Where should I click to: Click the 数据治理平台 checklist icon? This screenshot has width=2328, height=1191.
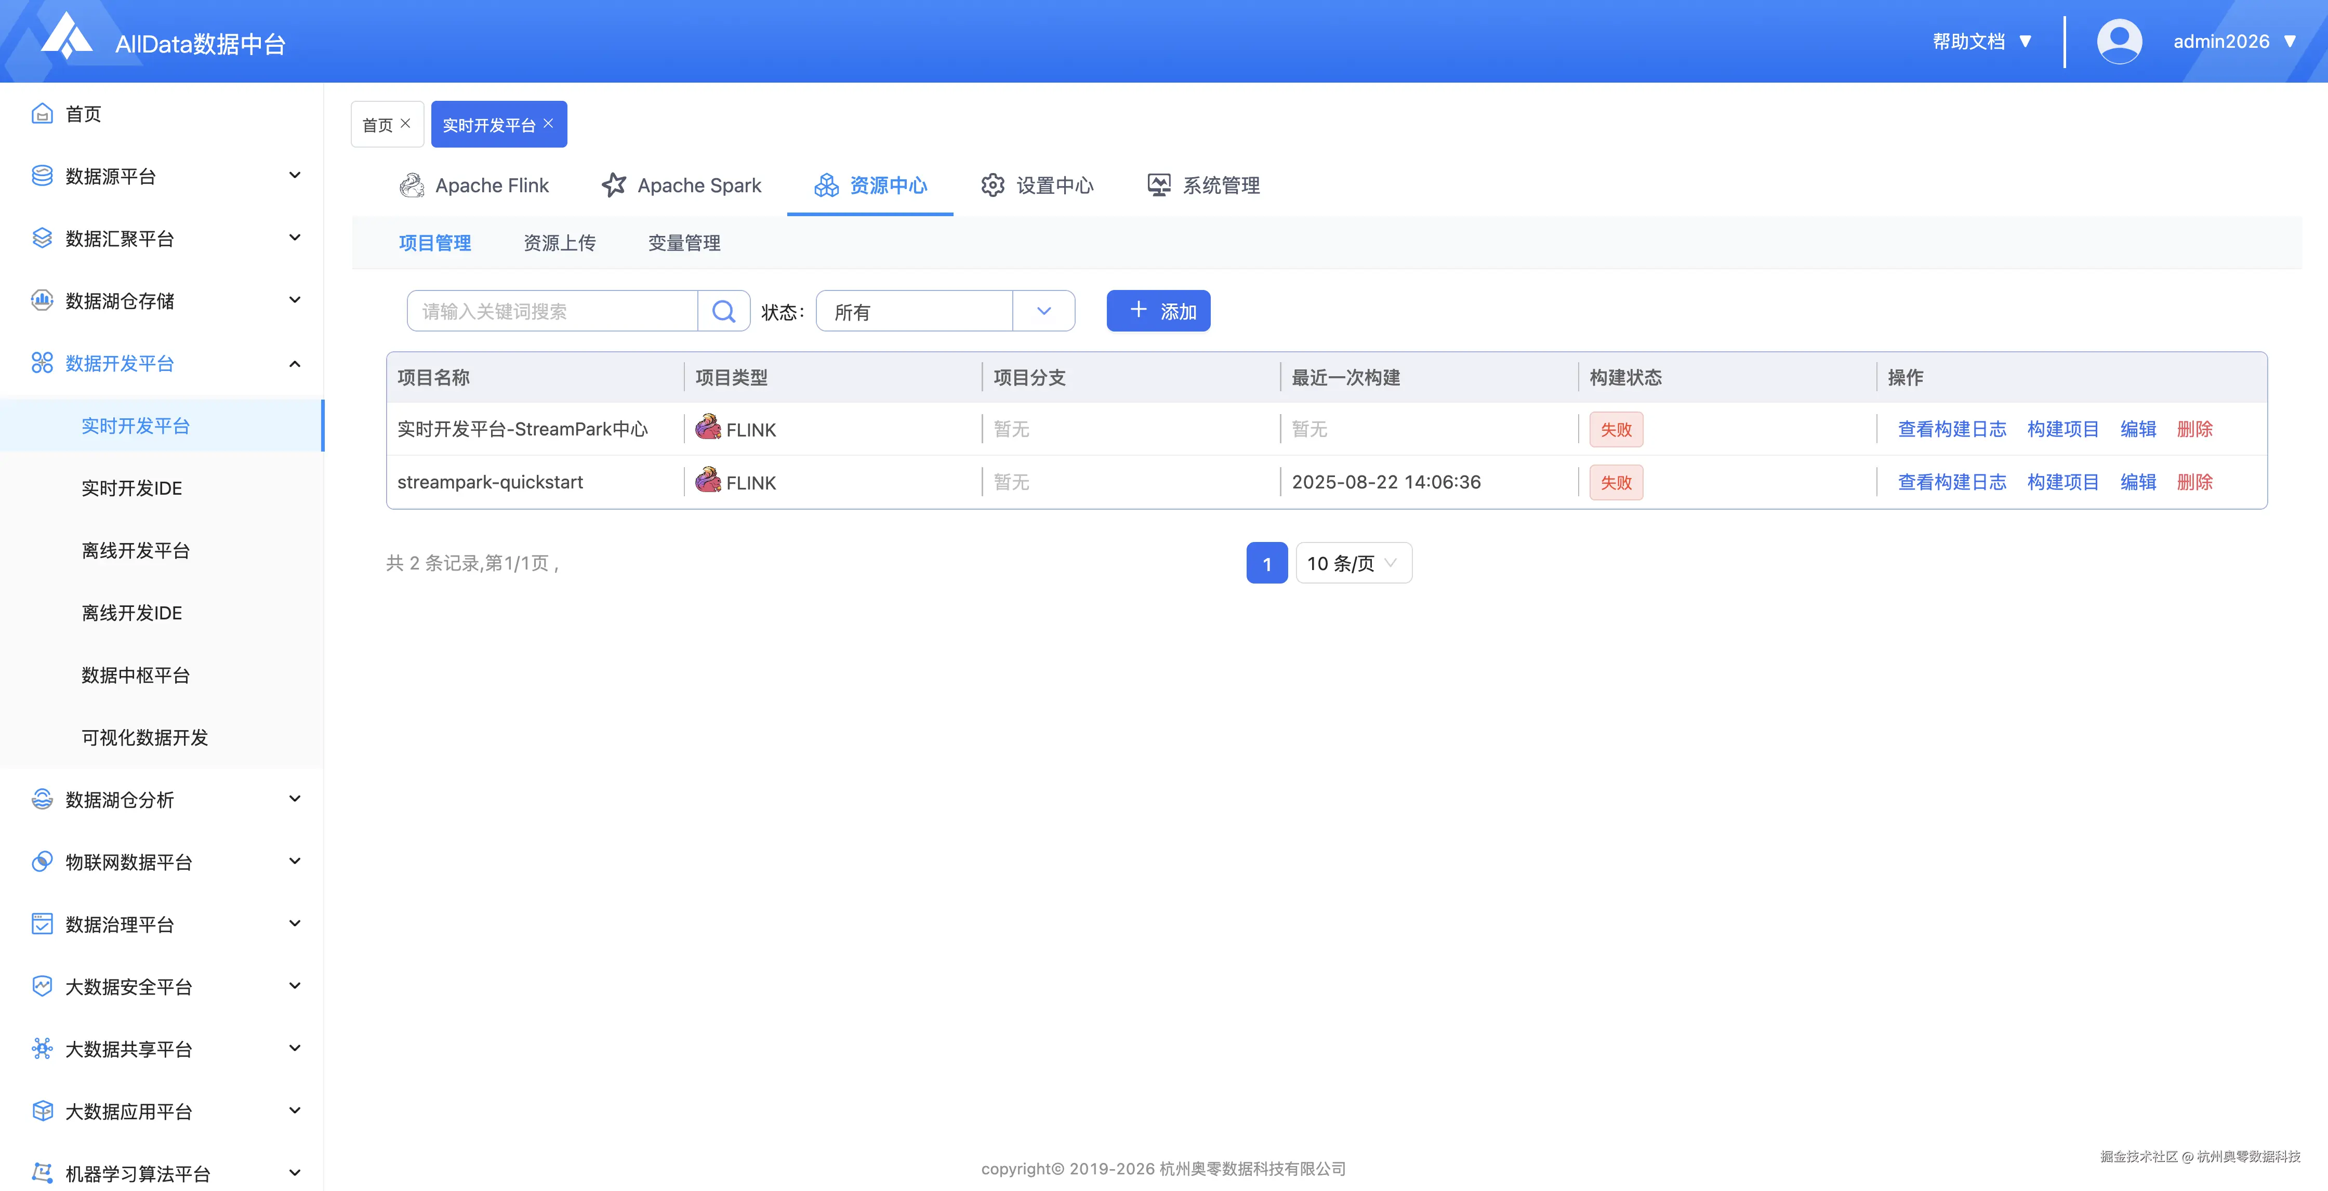point(42,924)
